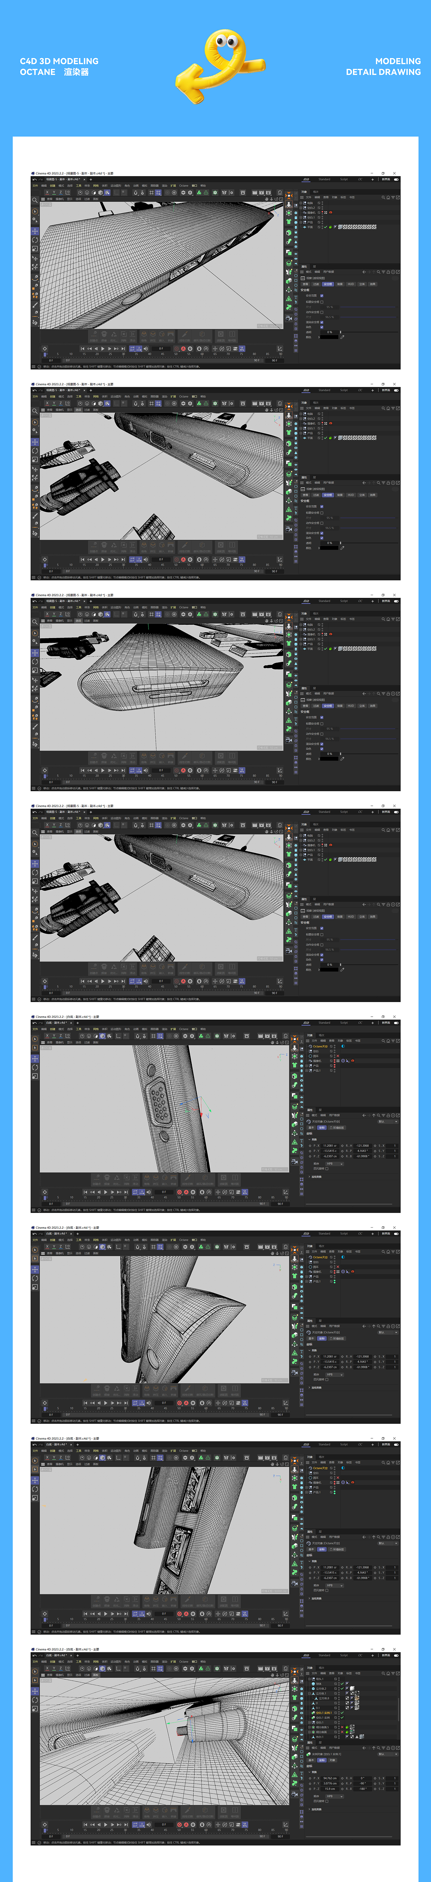This screenshot has width=431, height=1882.
Task: Select 摄像机 object row in first window
Action: pos(311,213)
